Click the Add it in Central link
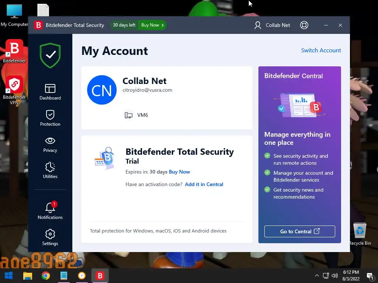The image size is (378, 283). click(x=204, y=184)
